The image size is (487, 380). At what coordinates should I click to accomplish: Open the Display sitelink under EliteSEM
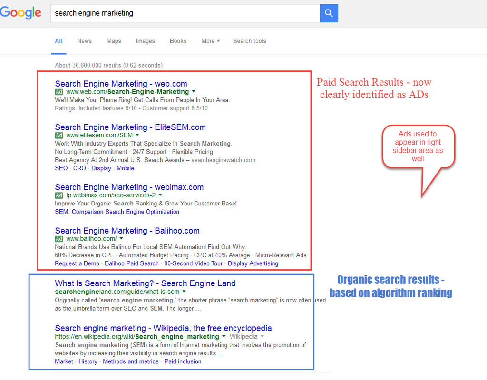pyautogui.click(x=101, y=168)
